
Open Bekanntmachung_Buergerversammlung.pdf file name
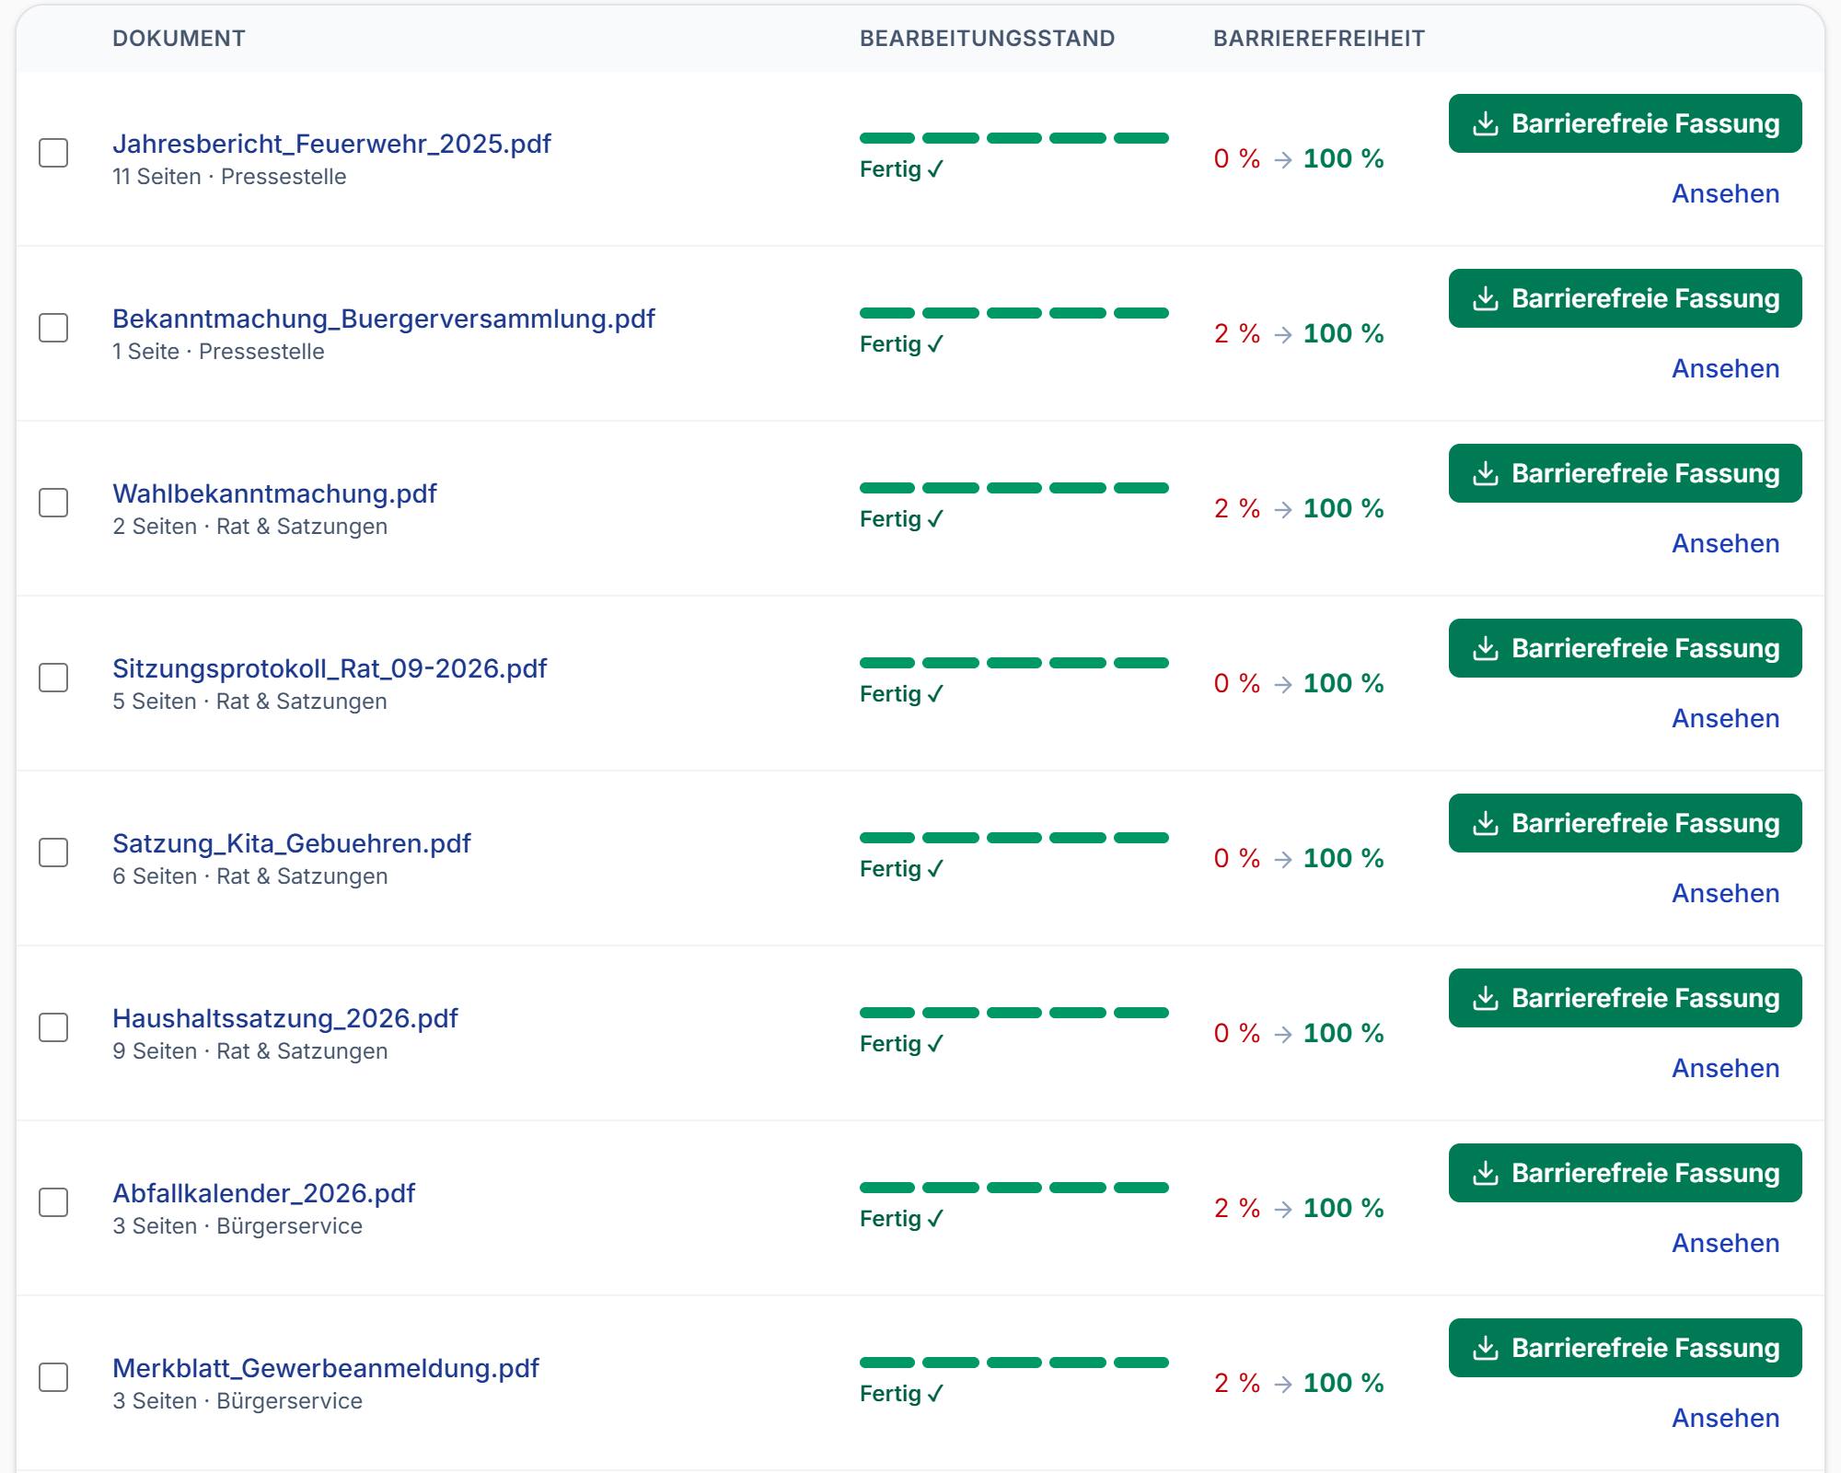click(384, 319)
